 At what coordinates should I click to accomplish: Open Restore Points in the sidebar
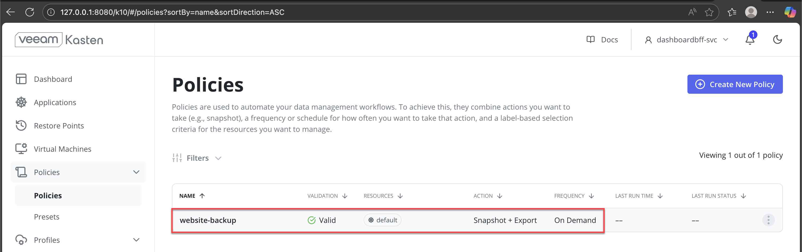[59, 126]
